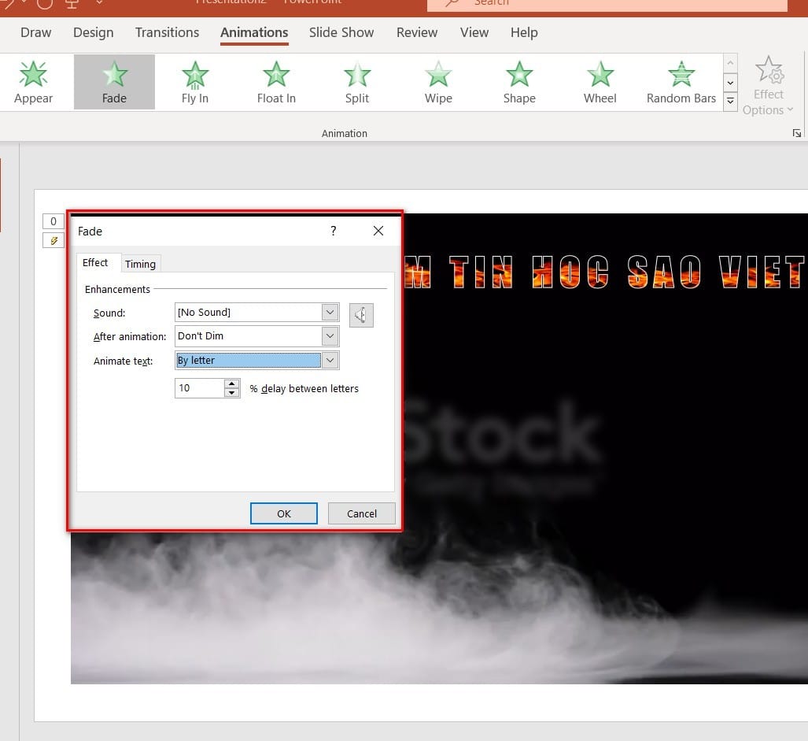
Task: Open the Sound dropdown list
Action: click(330, 312)
